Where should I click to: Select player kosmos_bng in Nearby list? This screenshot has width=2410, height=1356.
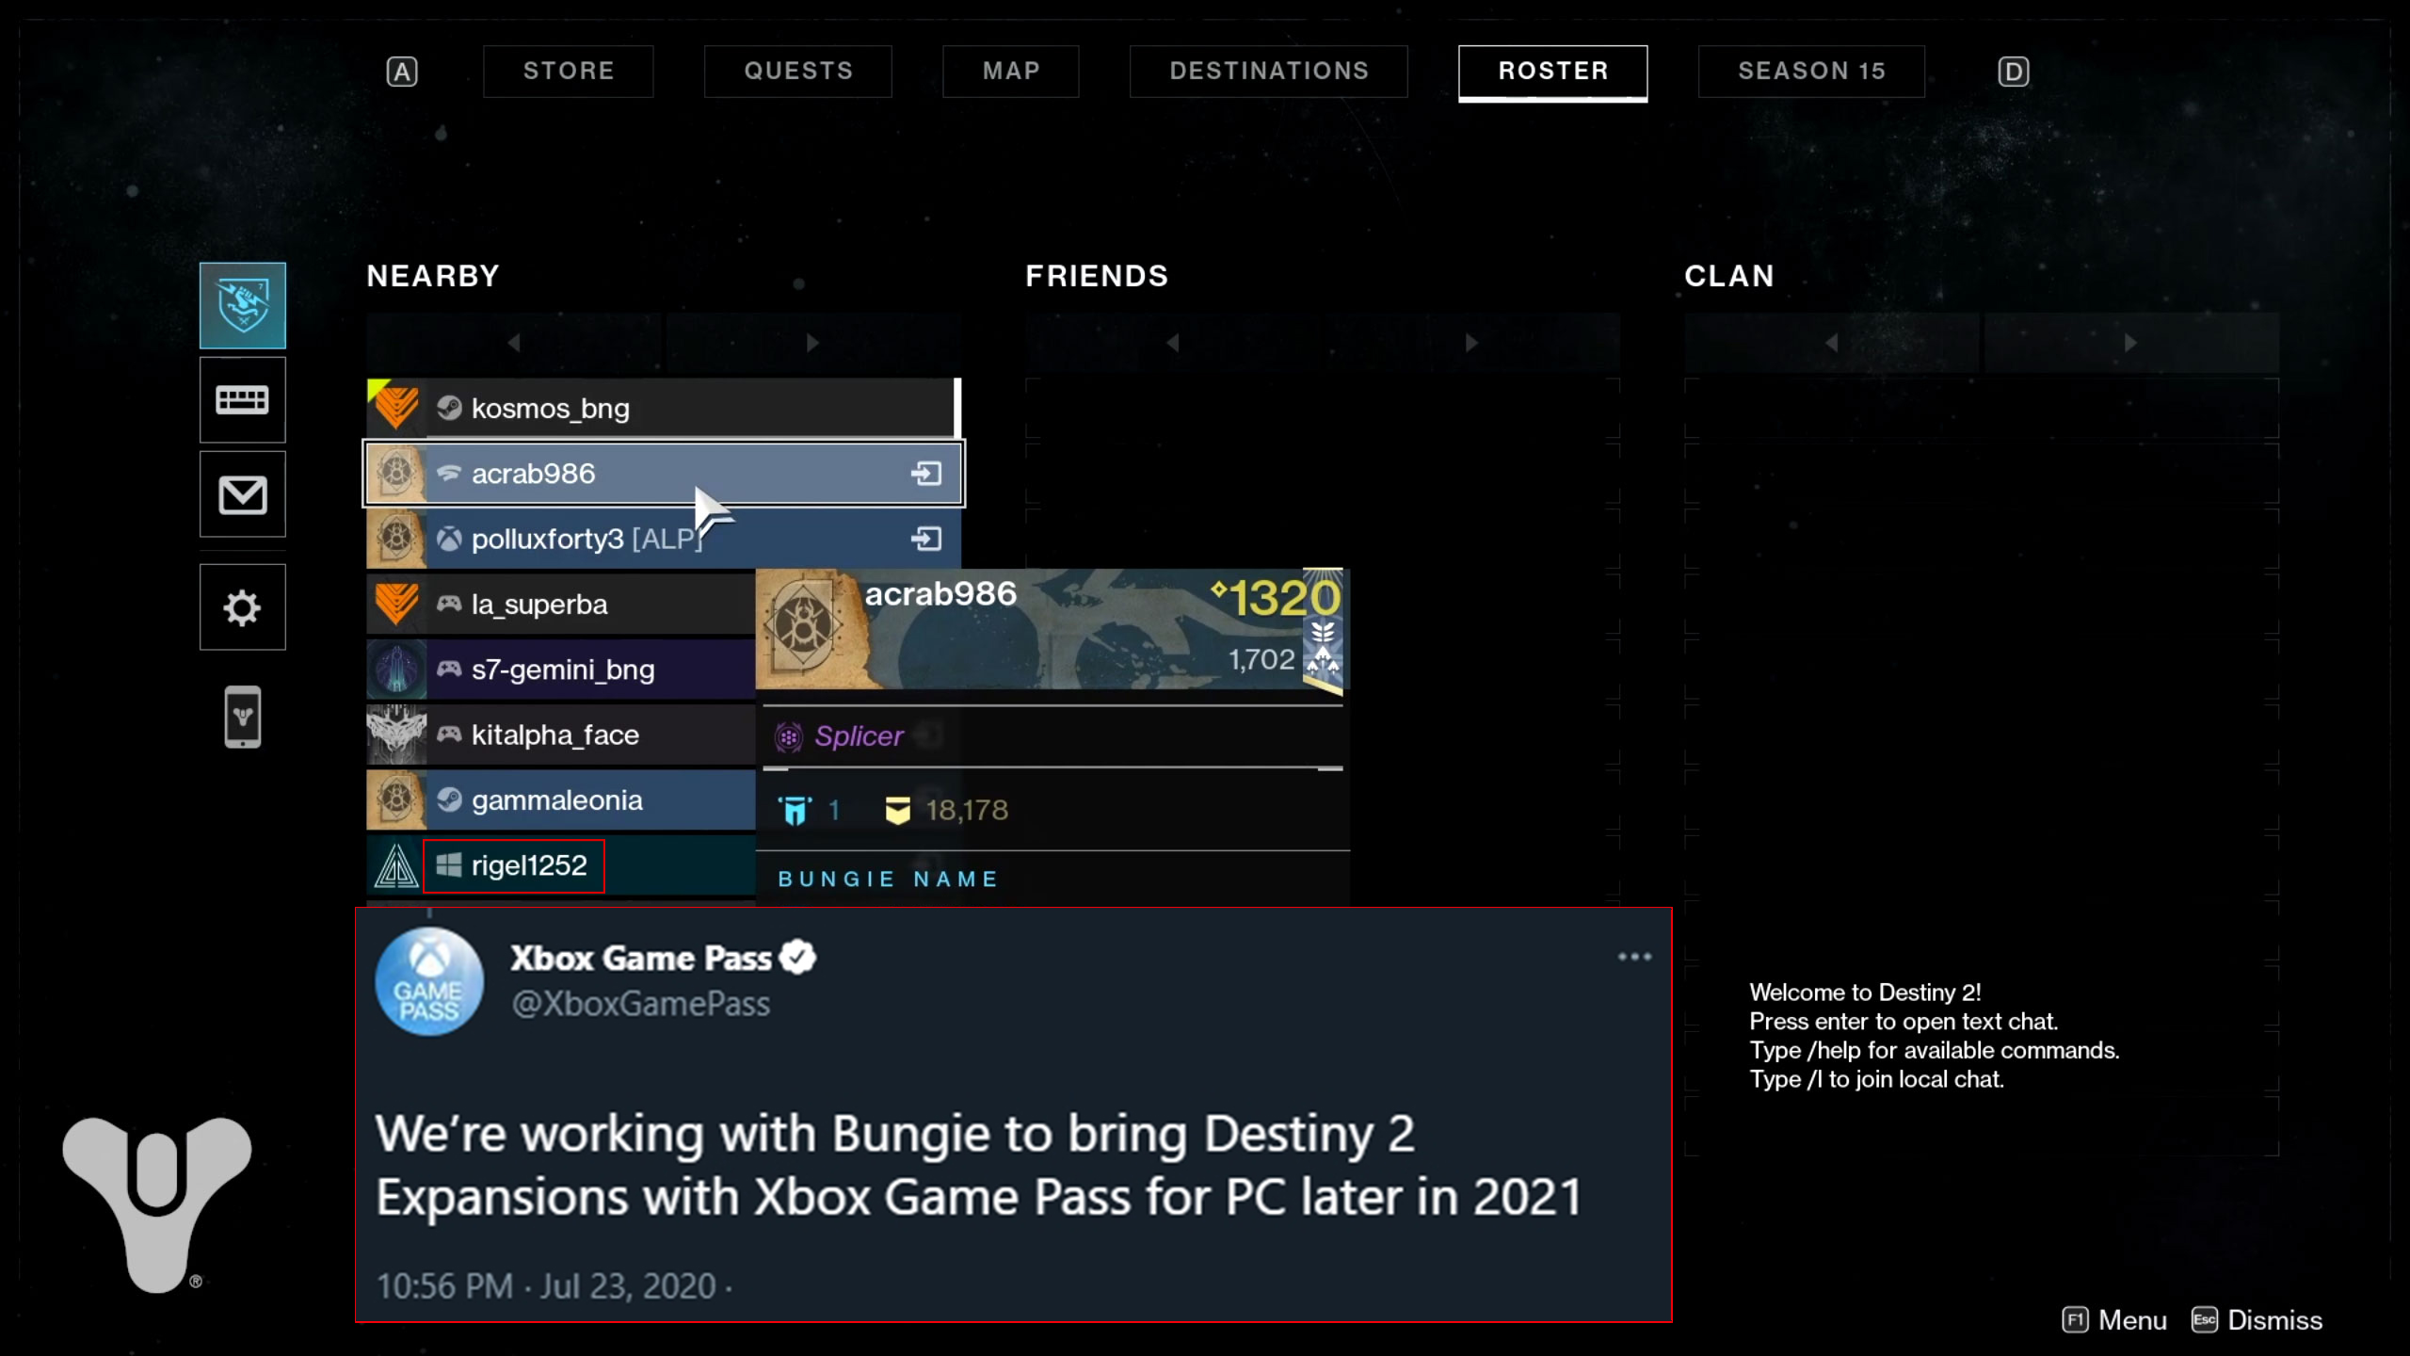[x=664, y=409]
